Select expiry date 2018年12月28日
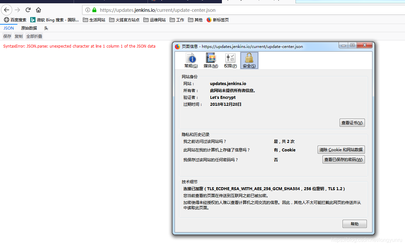 click(x=226, y=104)
